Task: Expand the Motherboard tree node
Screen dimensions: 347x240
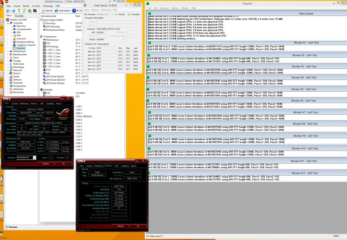Action: pyautogui.click(x=8, y=51)
